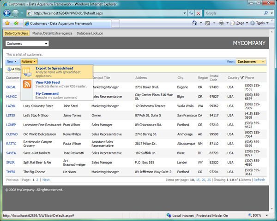Open the Customers controller dropdown
Image resolution: width=277 pixels, height=221 pixels.
coord(27,44)
